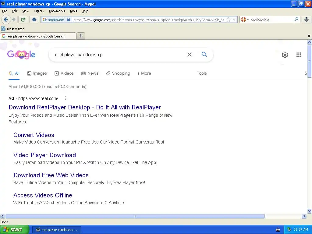Click horizontal scrollbar right arrow
Screen dimensions: 312x234
(304, 216)
